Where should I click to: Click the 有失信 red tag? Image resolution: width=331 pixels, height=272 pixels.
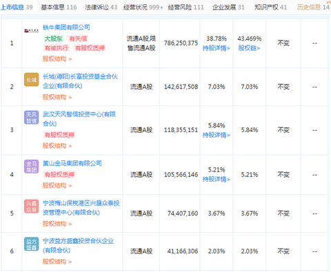point(78,39)
